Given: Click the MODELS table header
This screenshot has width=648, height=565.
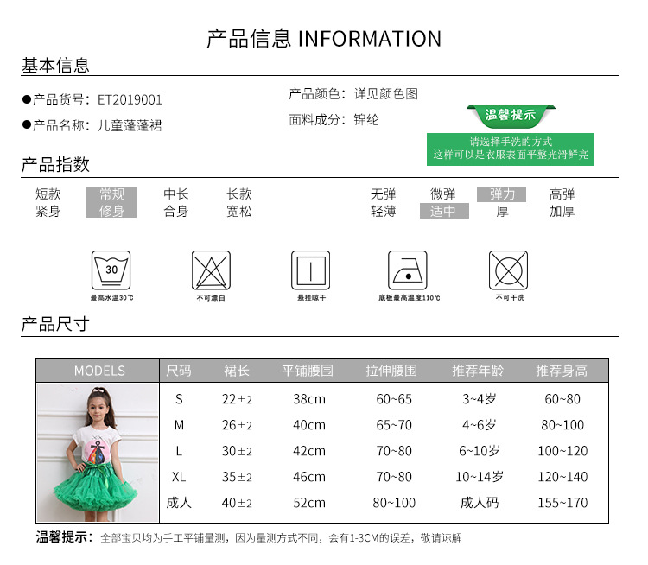Looking at the screenshot, I should [x=99, y=371].
